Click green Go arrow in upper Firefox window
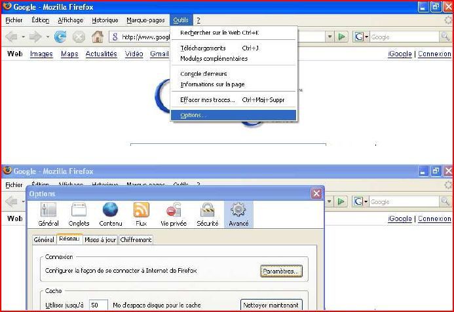Viewport: 454px width, 312px height. click(x=342, y=37)
